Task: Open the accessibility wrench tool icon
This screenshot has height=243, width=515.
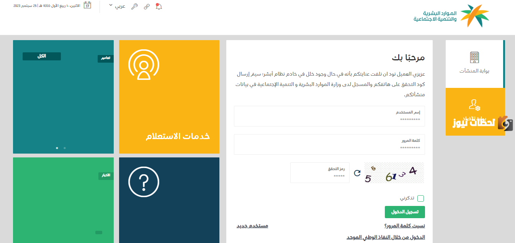Action: coord(134,6)
